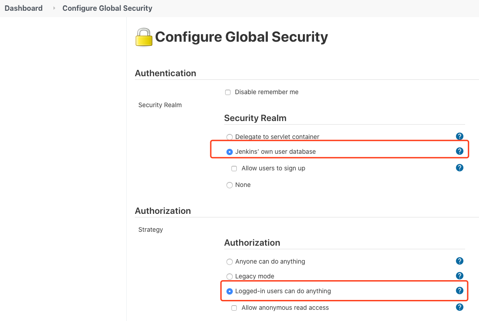
Task: Go to Dashboard breadcrumb link
Action: pyautogui.click(x=23, y=8)
